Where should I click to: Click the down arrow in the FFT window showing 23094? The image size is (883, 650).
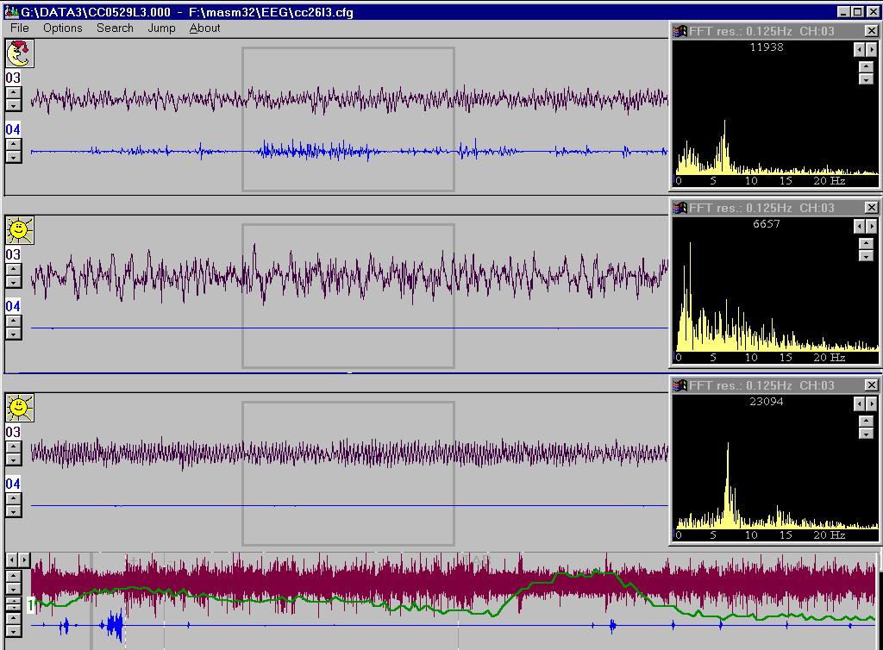click(866, 434)
